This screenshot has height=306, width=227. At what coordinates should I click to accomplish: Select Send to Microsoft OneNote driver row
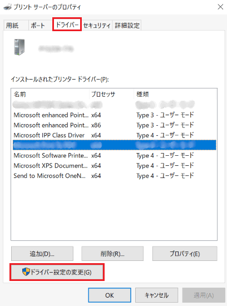coord(115,176)
